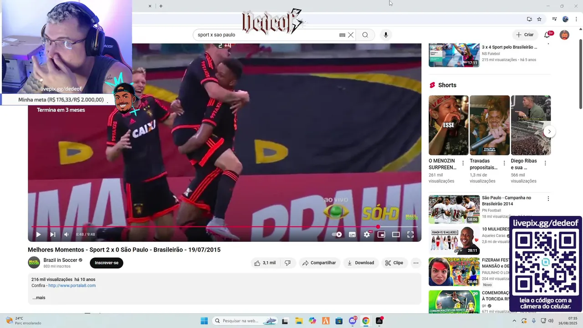Enable miniplayer mode
The image size is (583, 328).
pyautogui.click(x=381, y=235)
